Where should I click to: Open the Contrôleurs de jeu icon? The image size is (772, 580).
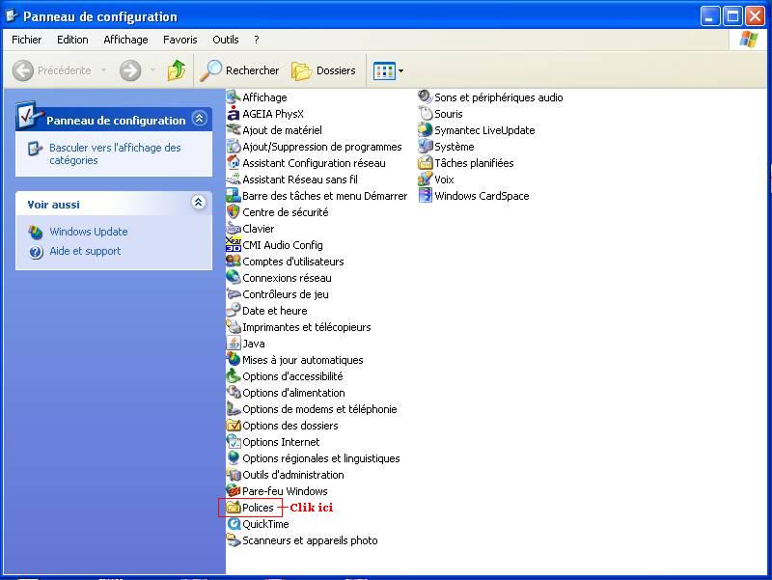[234, 294]
